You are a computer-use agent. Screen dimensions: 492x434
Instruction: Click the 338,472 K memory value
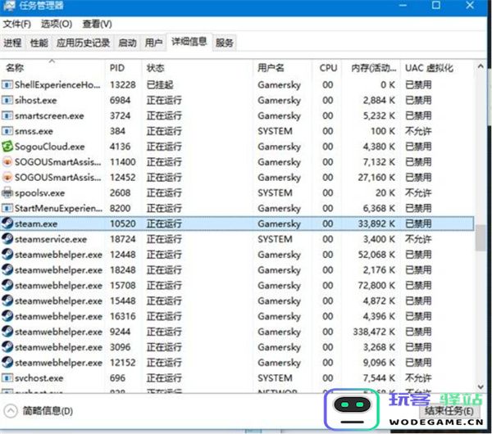click(x=374, y=332)
